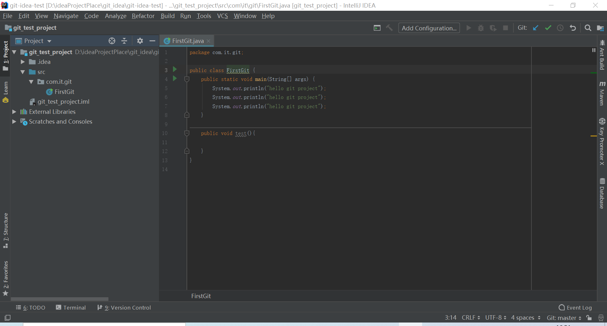The image size is (607, 326).
Task: Open Search Everywhere magnifier icon
Action: click(588, 28)
